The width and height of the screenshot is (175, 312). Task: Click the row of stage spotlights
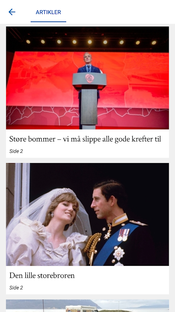click(91, 42)
